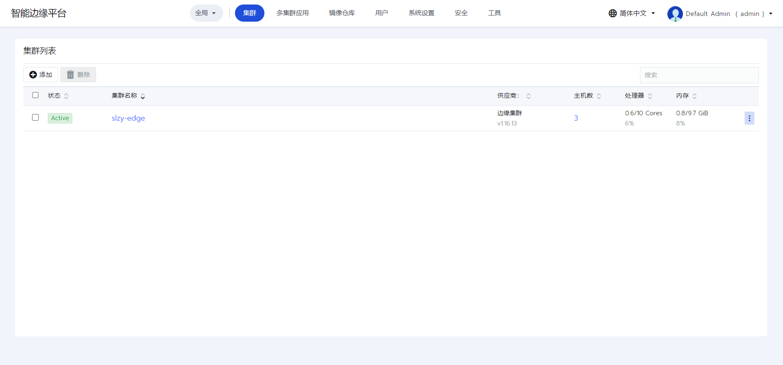Click the 添加 cluster button
Viewport: 783px width, 365px height.
pos(41,75)
